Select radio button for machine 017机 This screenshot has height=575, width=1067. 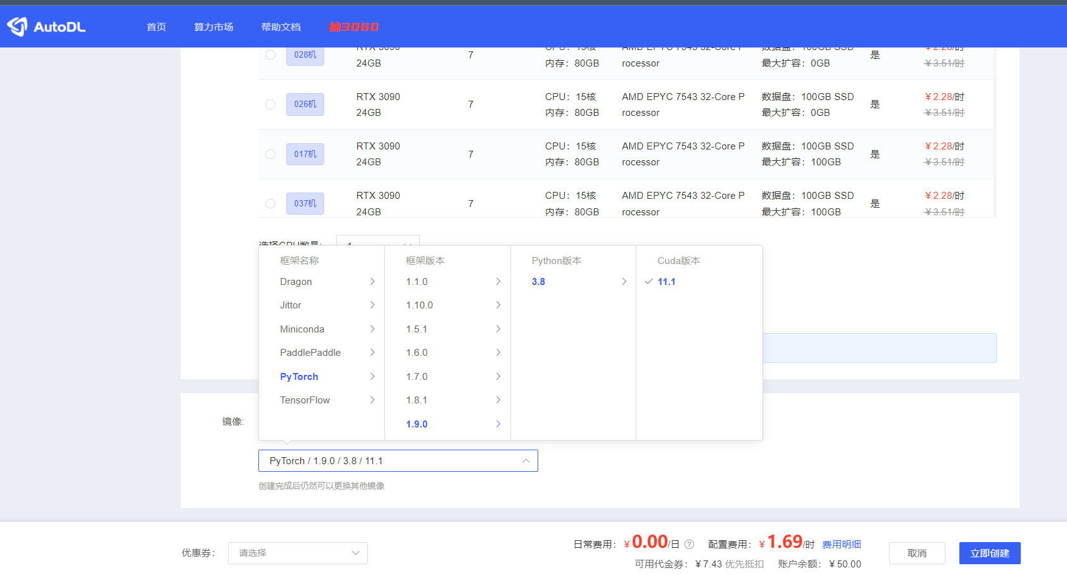click(270, 154)
